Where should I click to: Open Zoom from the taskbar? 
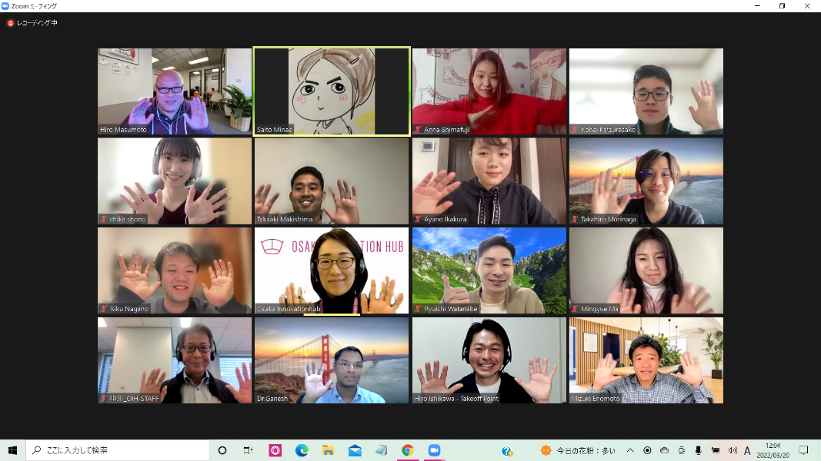[433, 450]
